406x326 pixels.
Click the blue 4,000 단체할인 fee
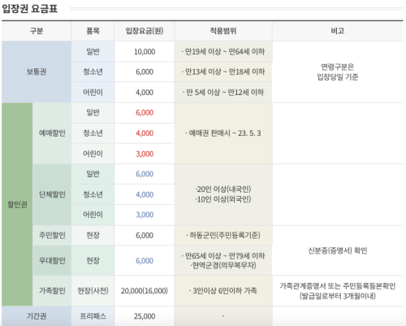tap(145, 194)
